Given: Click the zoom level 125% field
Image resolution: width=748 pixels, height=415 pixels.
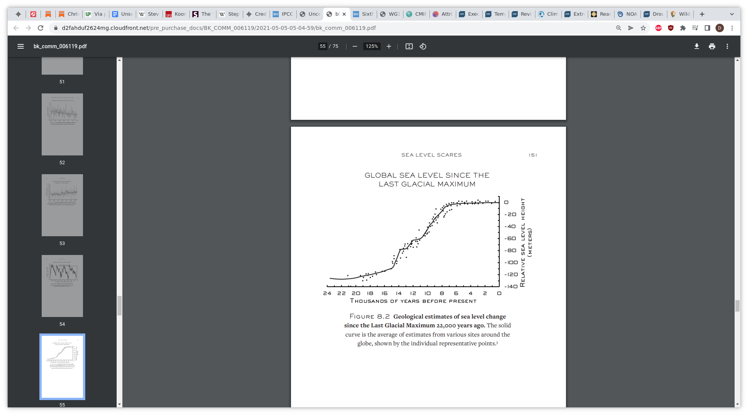Looking at the screenshot, I should pyautogui.click(x=372, y=46).
